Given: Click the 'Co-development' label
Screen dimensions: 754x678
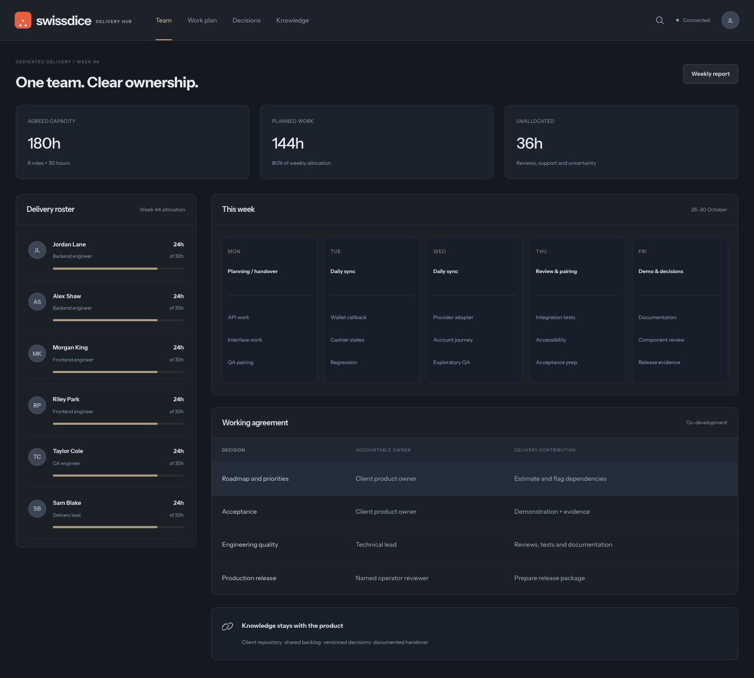Looking at the screenshot, I should pos(706,423).
